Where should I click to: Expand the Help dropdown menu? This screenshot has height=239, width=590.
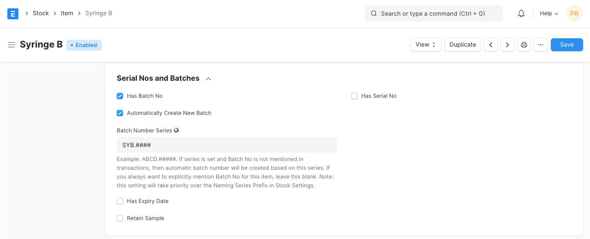[549, 13]
